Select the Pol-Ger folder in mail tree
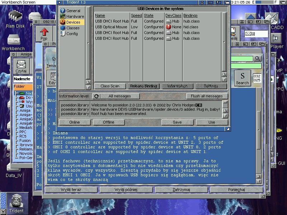This screenshot has width=287, height=215. tap(26, 158)
